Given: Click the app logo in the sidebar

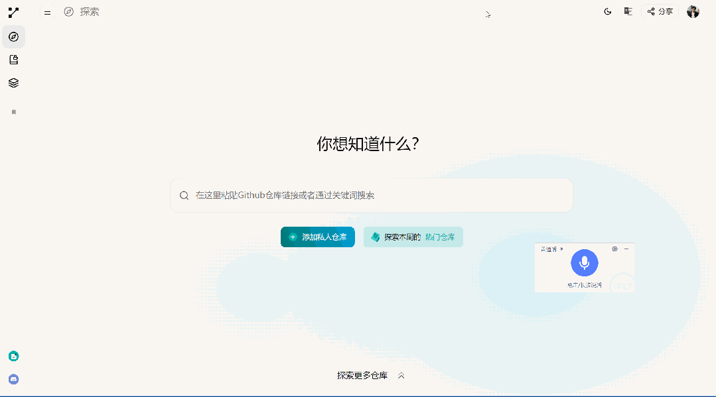Looking at the screenshot, I should coord(14,13).
